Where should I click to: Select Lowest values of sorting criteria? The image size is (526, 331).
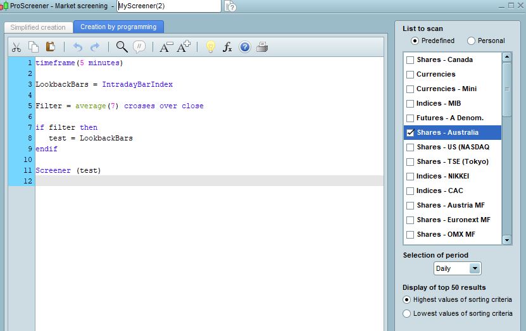coord(406,313)
